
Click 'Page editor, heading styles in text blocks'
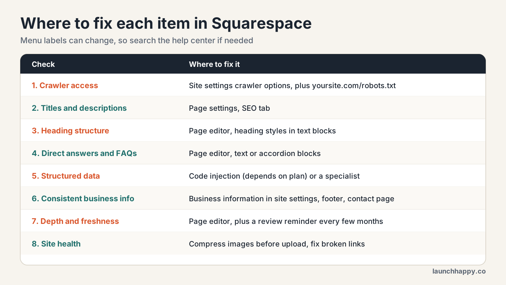pyautogui.click(x=262, y=131)
